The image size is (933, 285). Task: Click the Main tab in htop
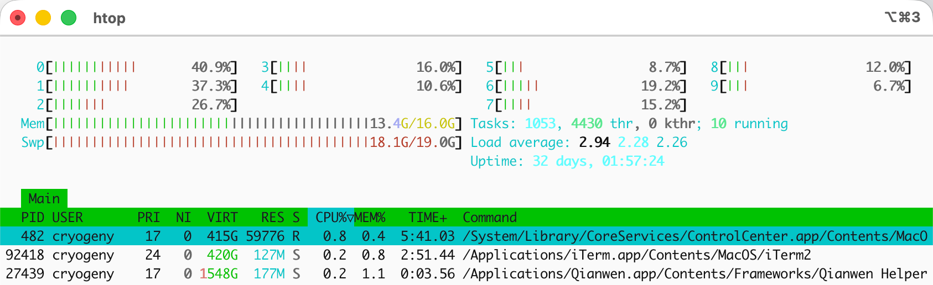(44, 198)
